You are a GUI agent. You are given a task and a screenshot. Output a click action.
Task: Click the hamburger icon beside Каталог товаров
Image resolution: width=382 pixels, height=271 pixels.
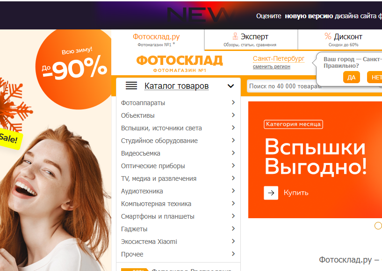point(131,86)
